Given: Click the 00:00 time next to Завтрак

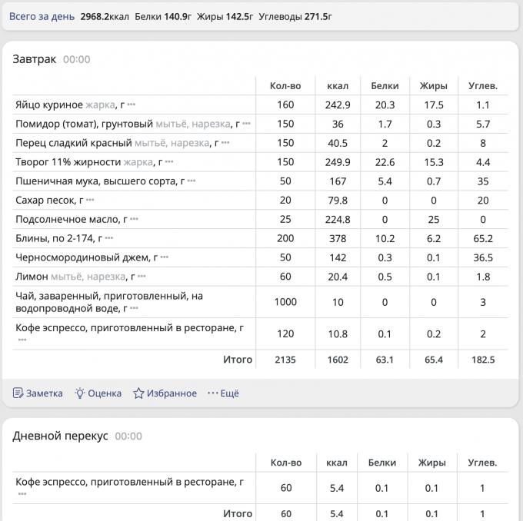Looking at the screenshot, I should pyautogui.click(x=76, y=59).
